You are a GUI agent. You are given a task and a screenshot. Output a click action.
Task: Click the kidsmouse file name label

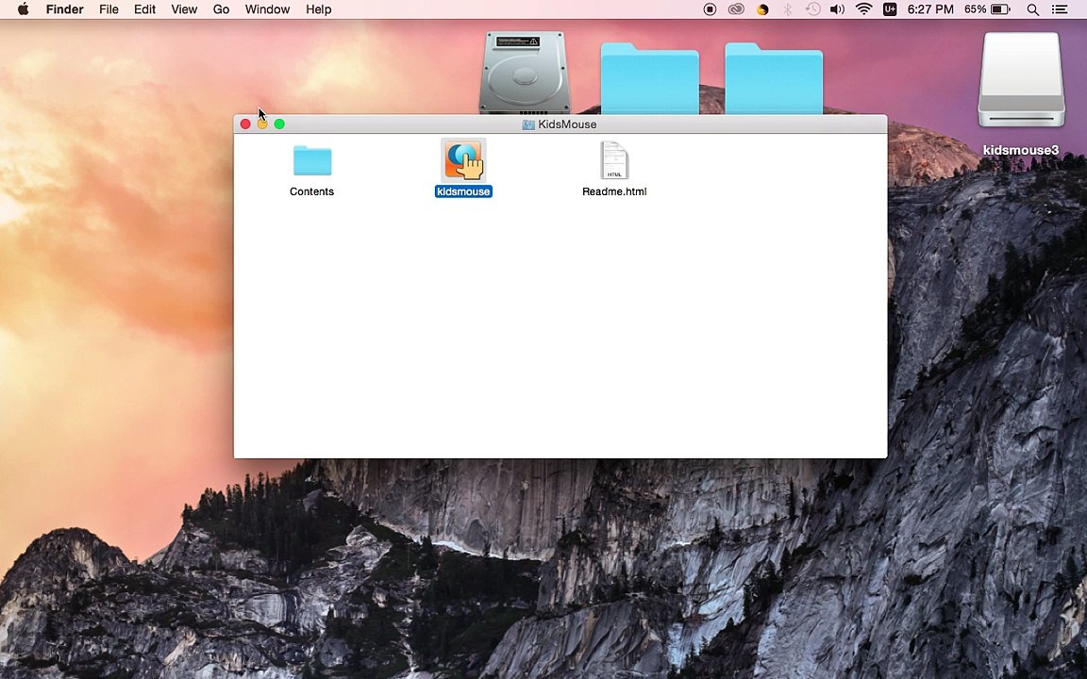464,192
